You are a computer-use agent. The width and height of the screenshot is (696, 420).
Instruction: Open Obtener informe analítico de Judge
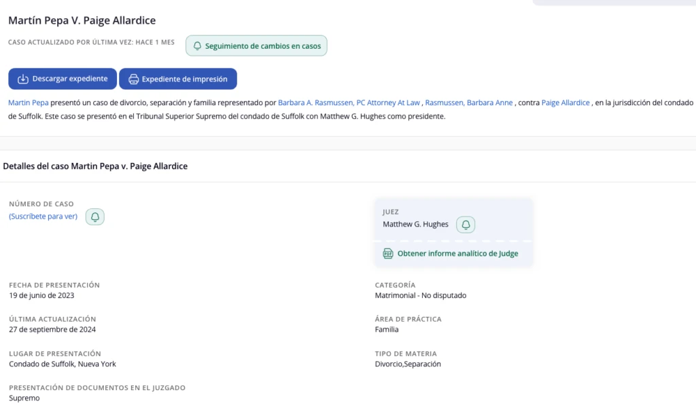click(457, 254)
